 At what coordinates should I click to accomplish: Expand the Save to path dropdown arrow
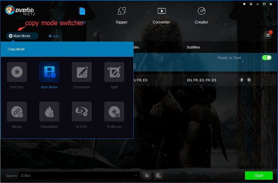(x=136, y=175)
